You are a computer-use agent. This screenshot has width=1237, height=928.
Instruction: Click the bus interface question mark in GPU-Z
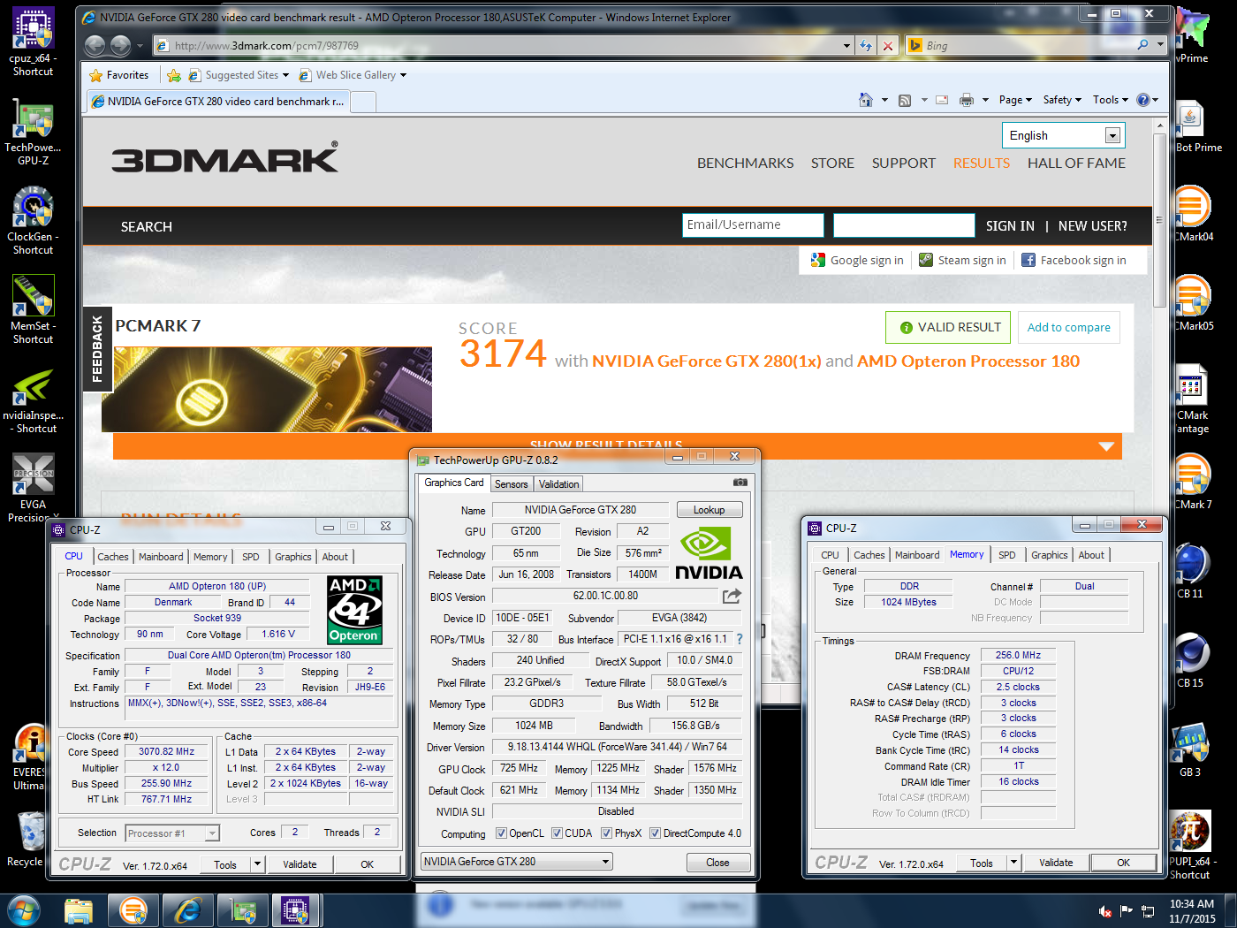tap(740, 639)
